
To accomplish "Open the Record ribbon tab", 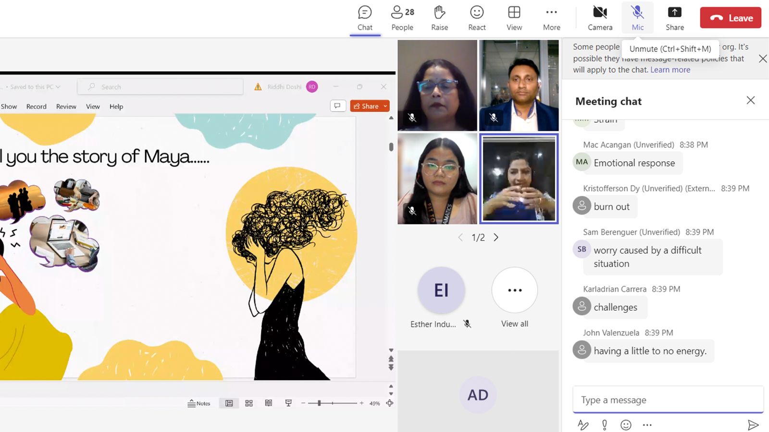I will [37, 107].
